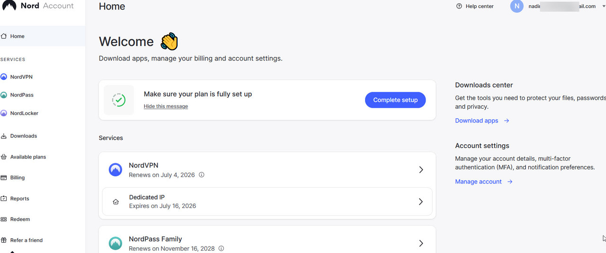This screenshot has height=253, width=606.
Task: Open Reports in the sidebar menu
Action: tap(19, 199)
